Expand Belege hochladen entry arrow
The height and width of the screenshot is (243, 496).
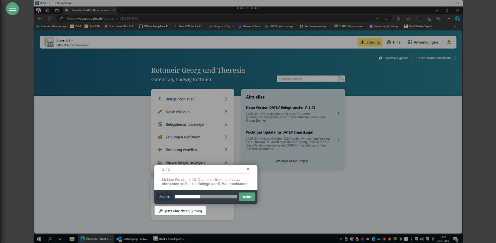[x=226, y=99]
